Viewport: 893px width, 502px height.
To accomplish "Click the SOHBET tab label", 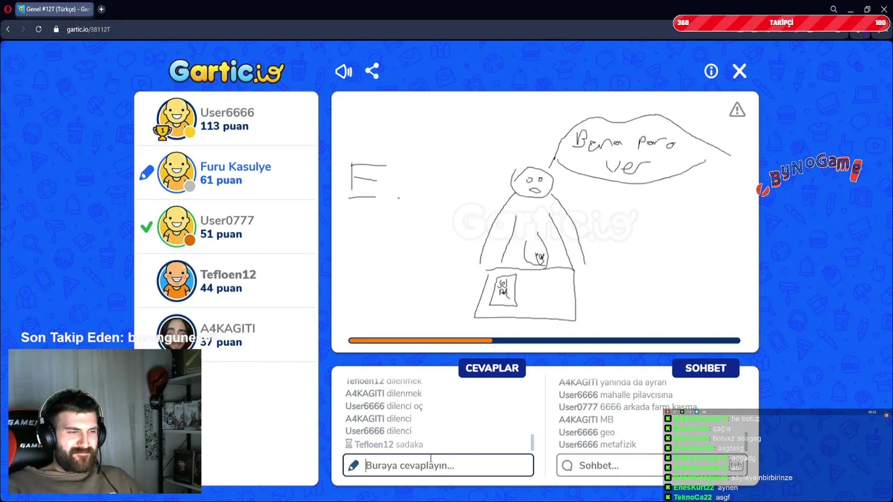I will coord(705,368).
